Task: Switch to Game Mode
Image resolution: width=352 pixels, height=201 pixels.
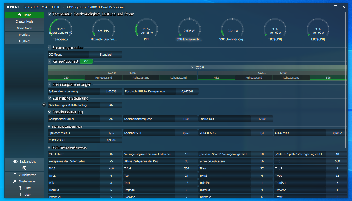Action: [x=24, y=28]
